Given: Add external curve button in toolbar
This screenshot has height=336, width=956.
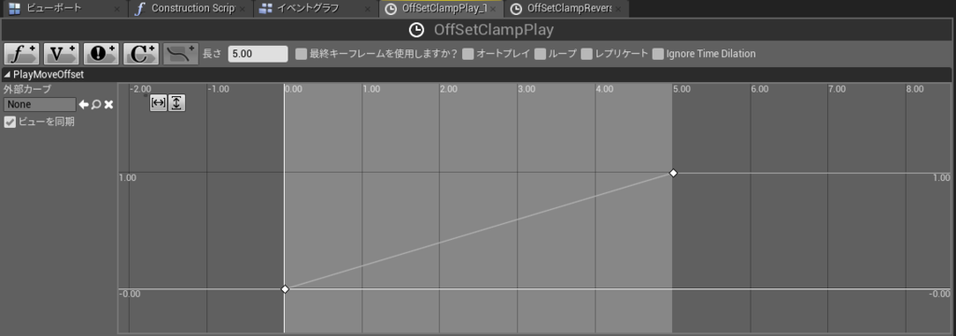Looking at the screenshot, I should point(180,53).
